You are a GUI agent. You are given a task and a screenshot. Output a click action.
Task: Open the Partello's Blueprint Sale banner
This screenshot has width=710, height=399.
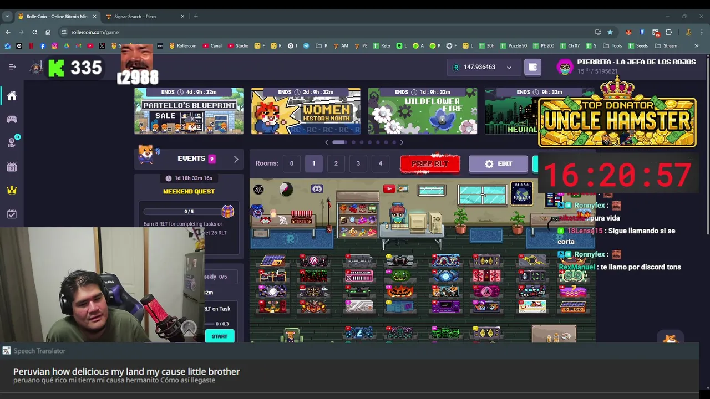pos(189,111)
